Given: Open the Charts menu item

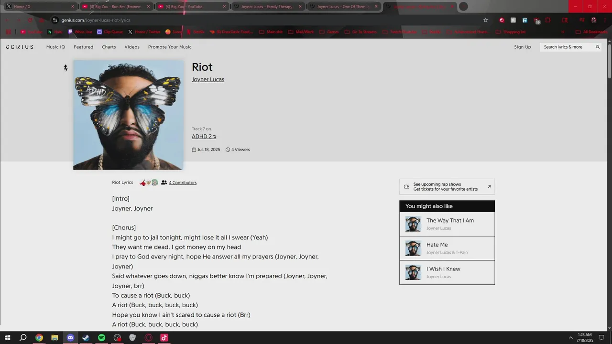Looking at the screenshot, I should (x=109, y=47).
